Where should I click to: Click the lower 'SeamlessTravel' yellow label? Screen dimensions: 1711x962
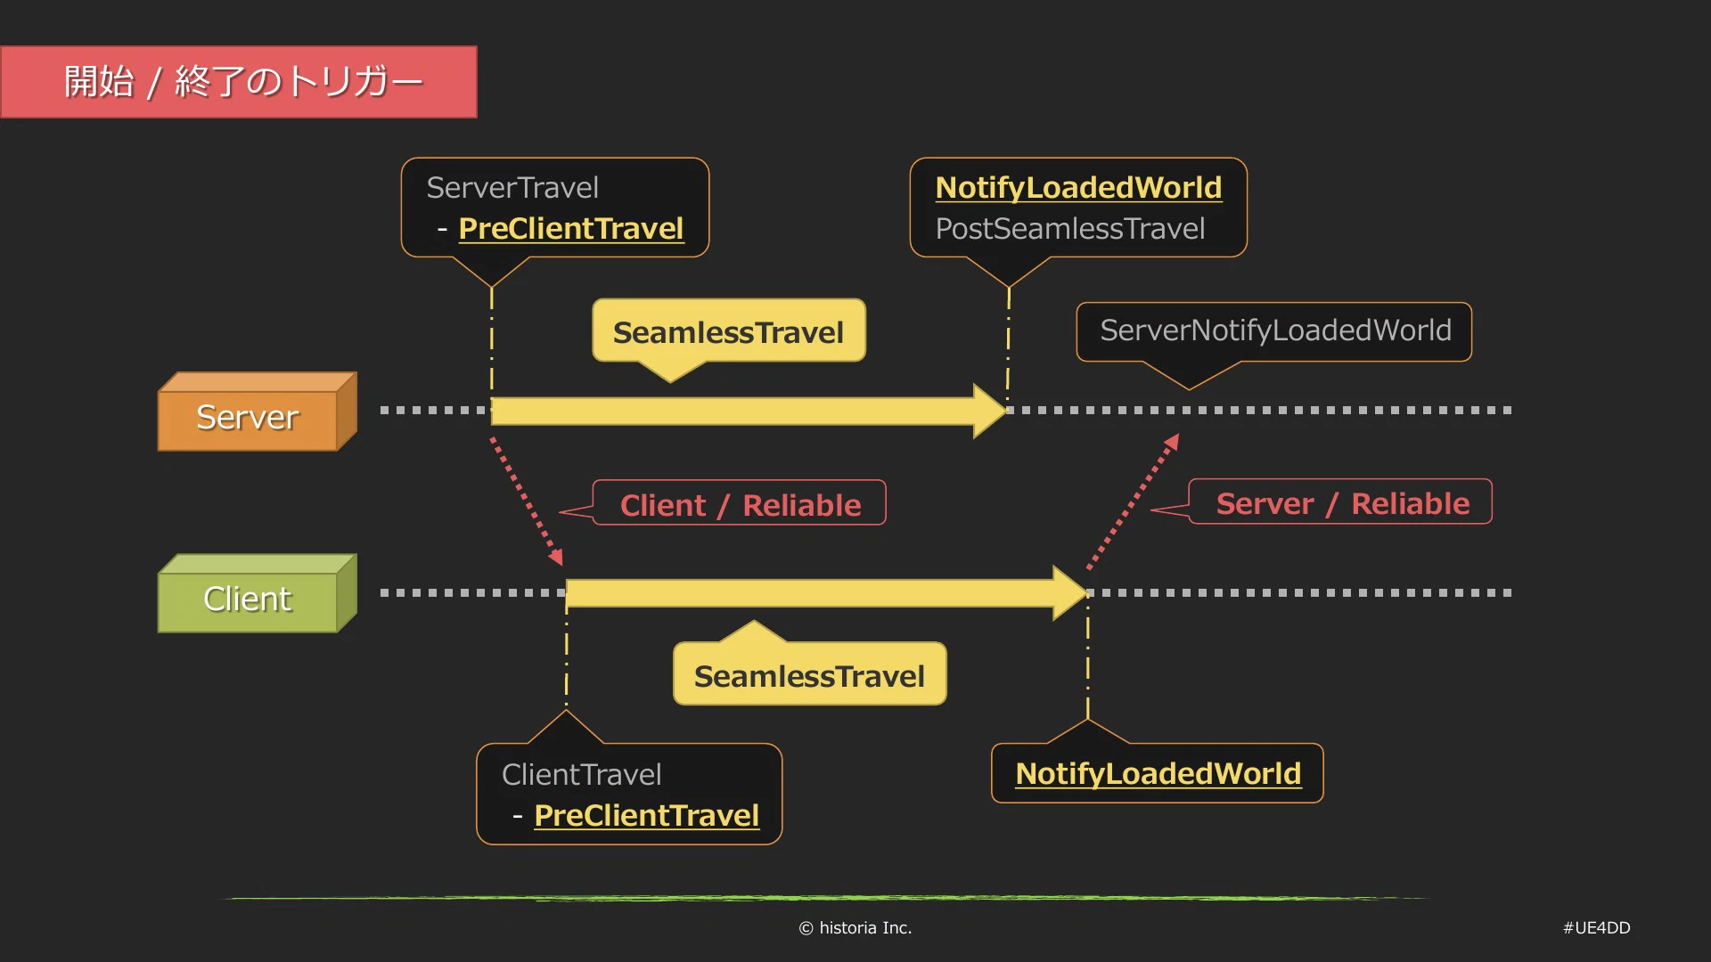(x=810, y=675)
